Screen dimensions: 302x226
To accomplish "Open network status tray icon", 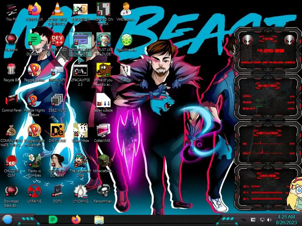I will pyautogui.click(x=262, y=220).
